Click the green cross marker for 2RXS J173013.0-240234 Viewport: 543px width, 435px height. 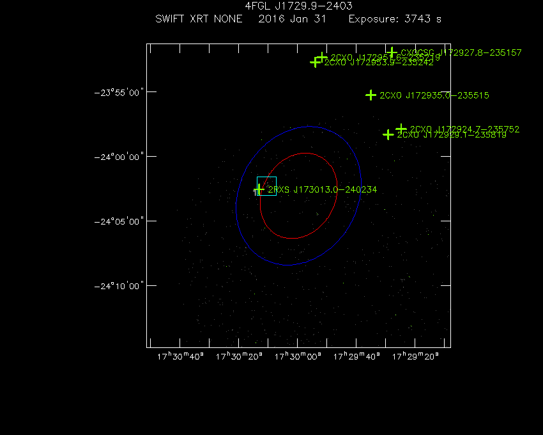pos(259,189)
